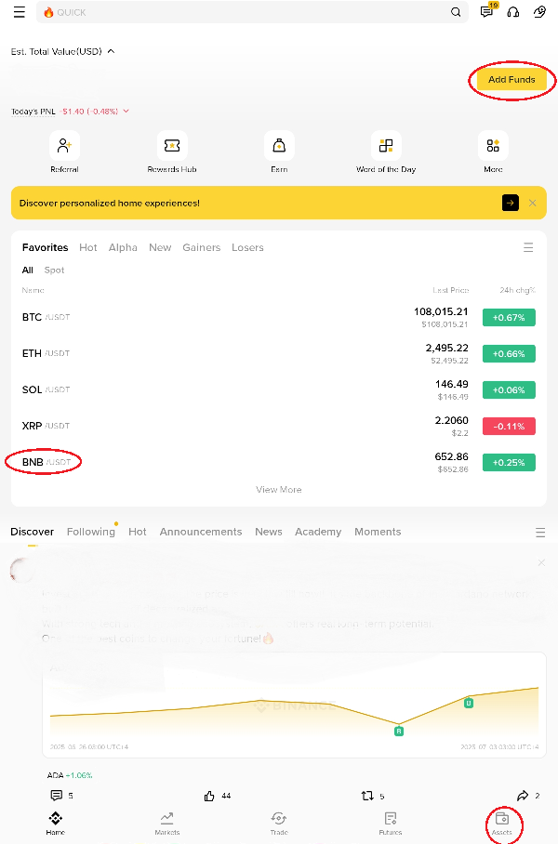
Task: Click the comment icon on the post
Action: [x=57, y=796]
